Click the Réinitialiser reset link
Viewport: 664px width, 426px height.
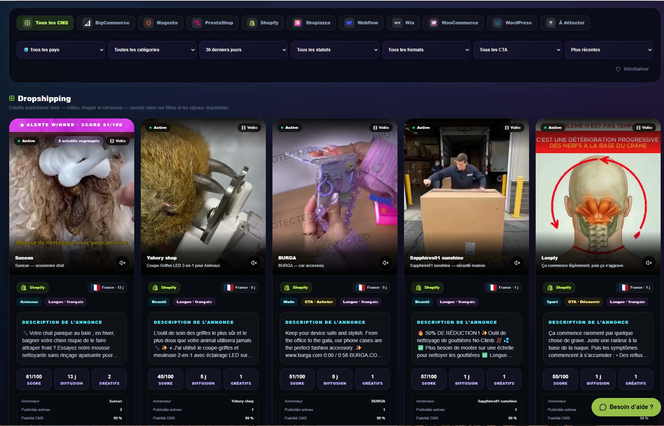(x=632, y=69)
